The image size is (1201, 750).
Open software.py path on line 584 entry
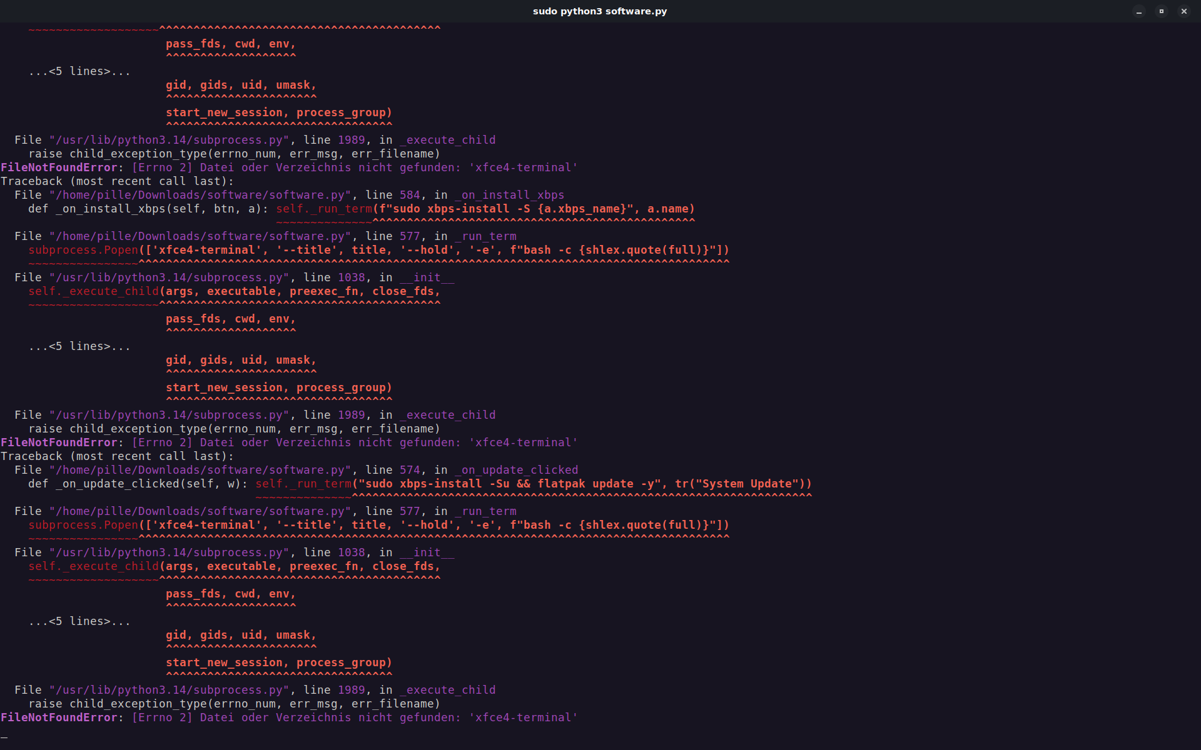click(x=200, y=195)
